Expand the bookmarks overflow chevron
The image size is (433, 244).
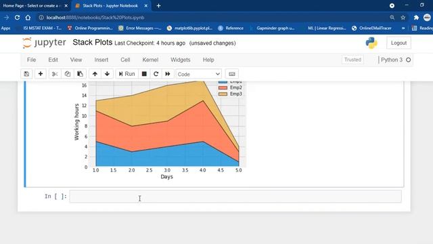[403, 28]
